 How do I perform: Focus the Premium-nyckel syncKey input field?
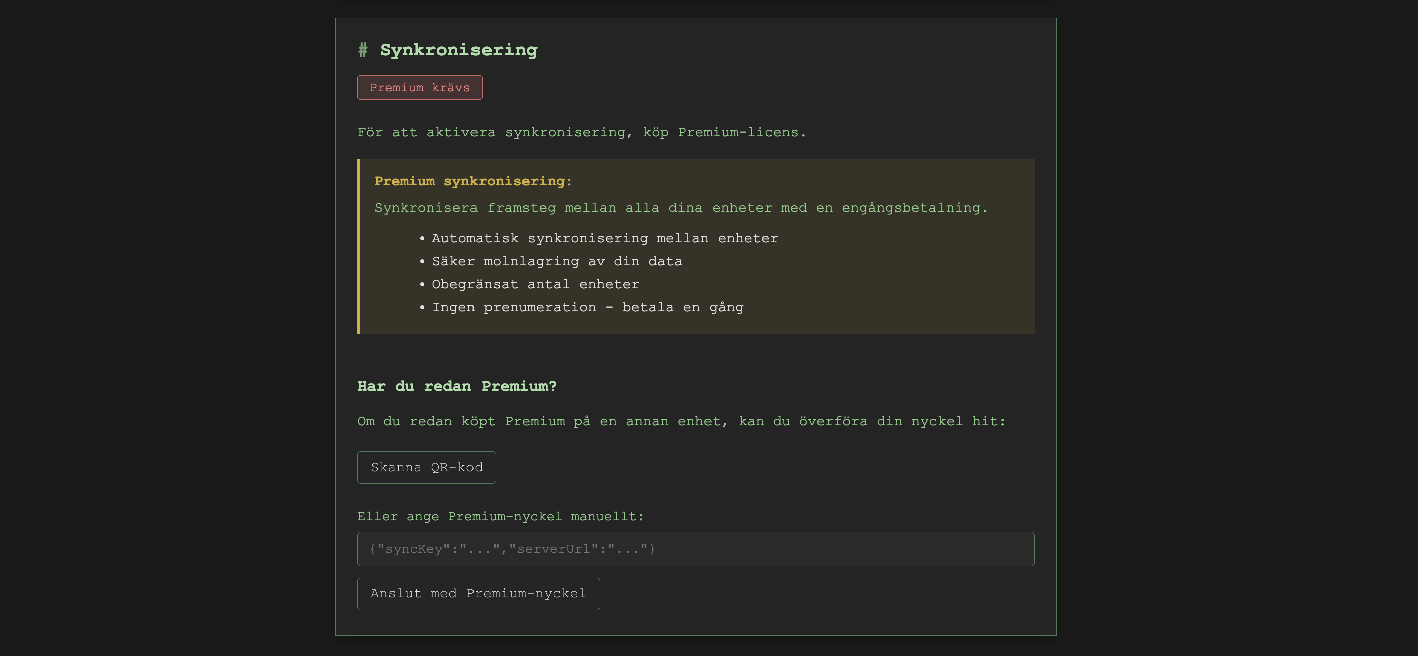695,549
